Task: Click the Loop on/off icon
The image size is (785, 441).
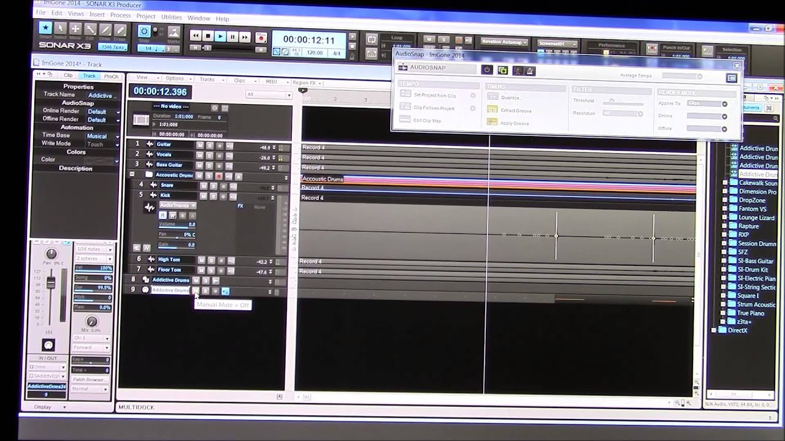Action: 372,39
